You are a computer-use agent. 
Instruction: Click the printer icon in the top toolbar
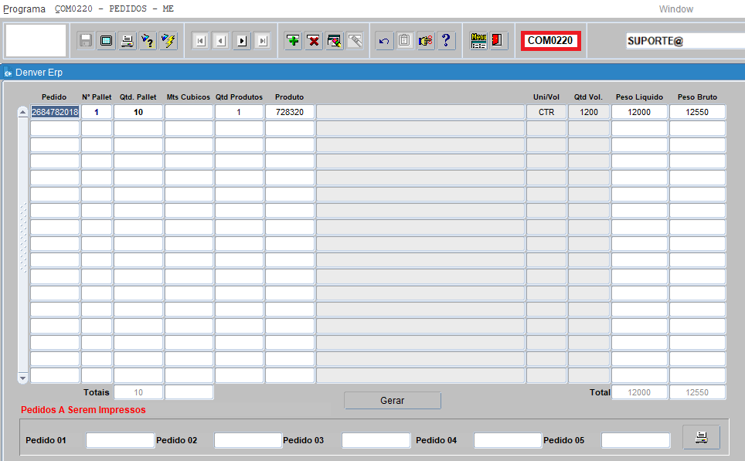tap(127, 41)
